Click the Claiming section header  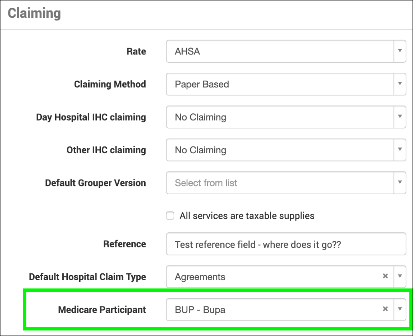[35, 13]
